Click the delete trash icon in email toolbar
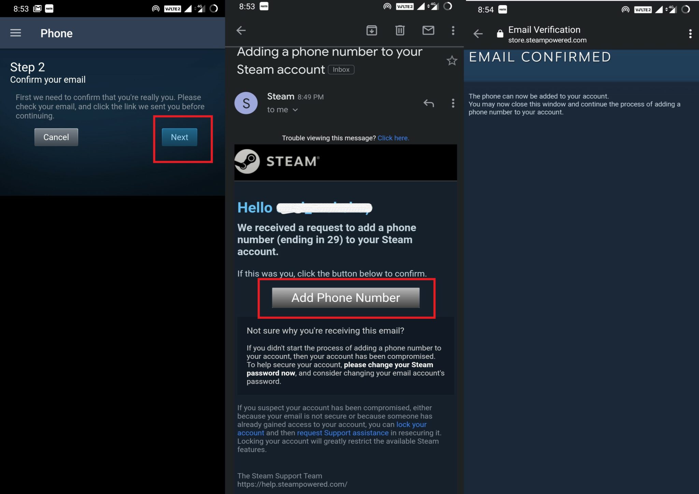This screenshot has height=494, width=699. [400, 30]
